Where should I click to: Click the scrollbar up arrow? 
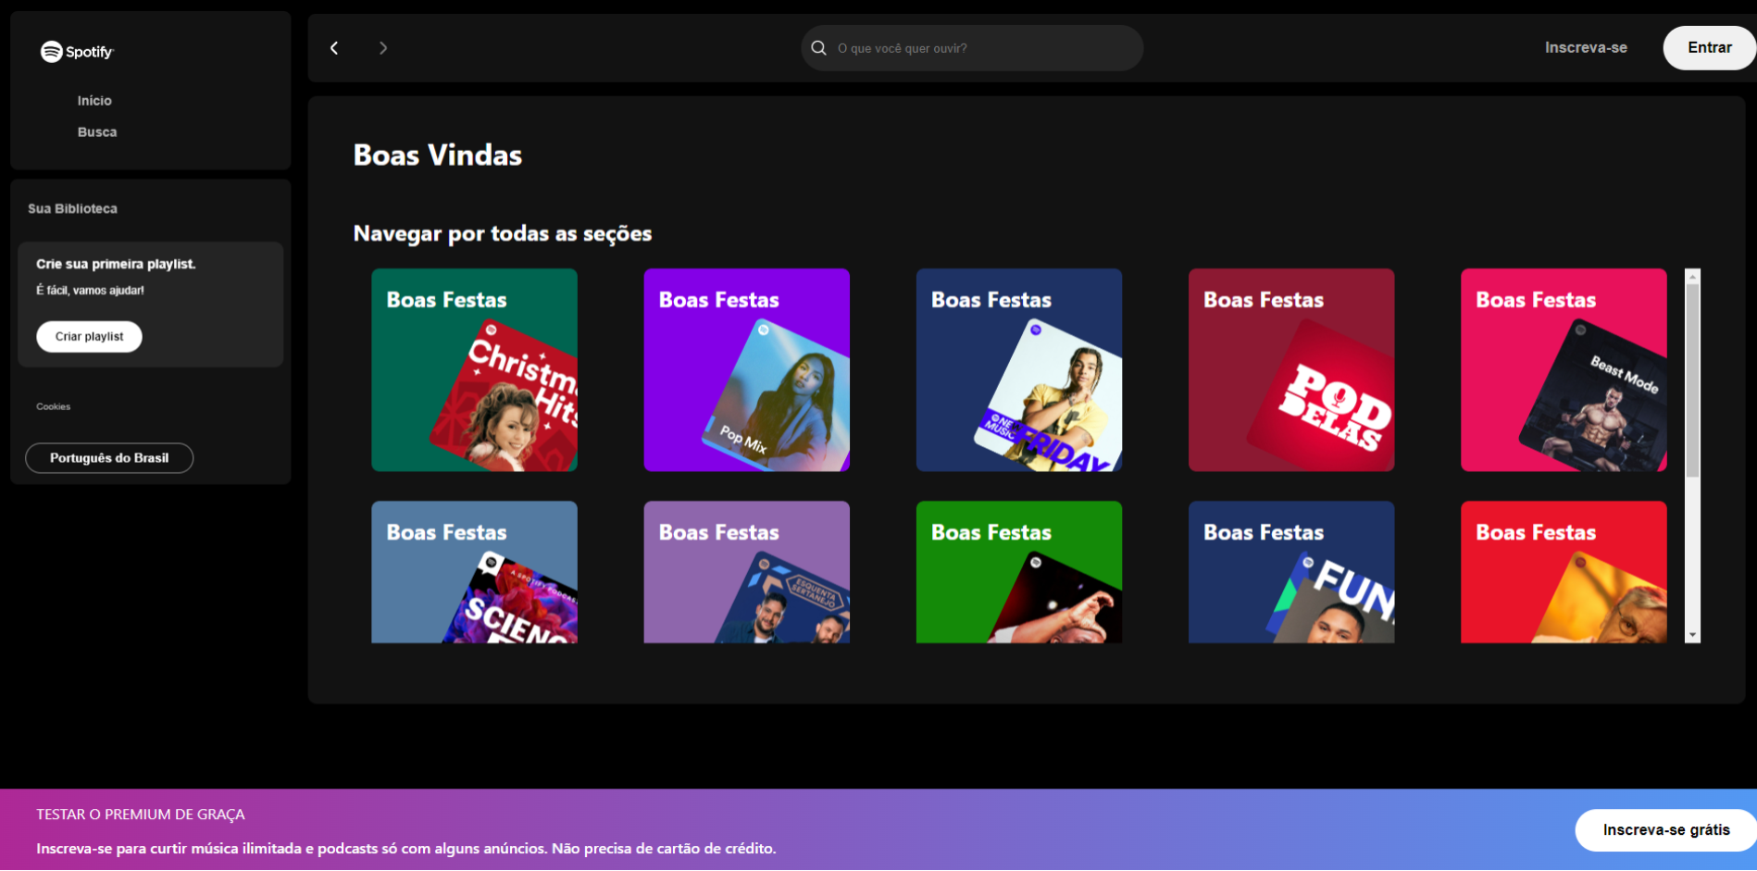click(1693, 276)
